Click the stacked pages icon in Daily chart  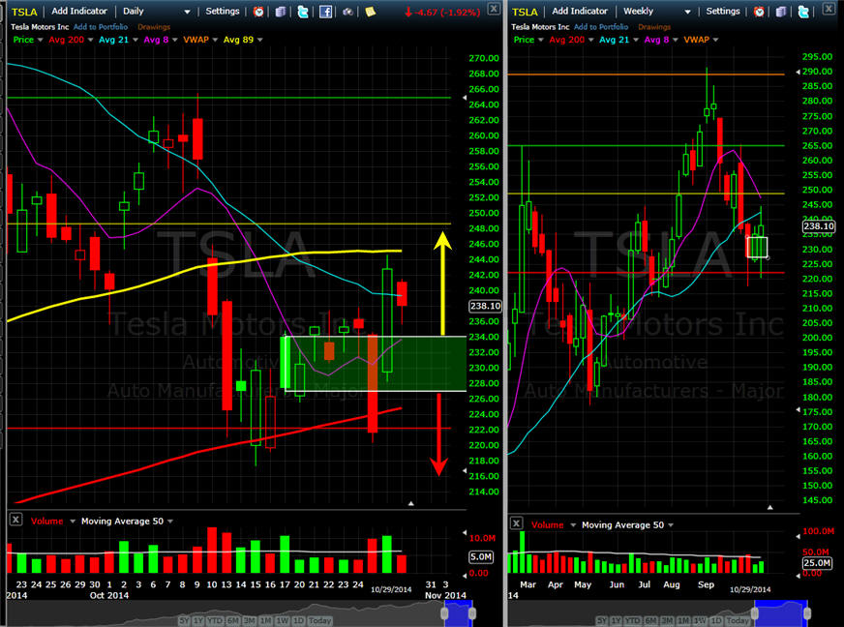click(x=281, y=12)
